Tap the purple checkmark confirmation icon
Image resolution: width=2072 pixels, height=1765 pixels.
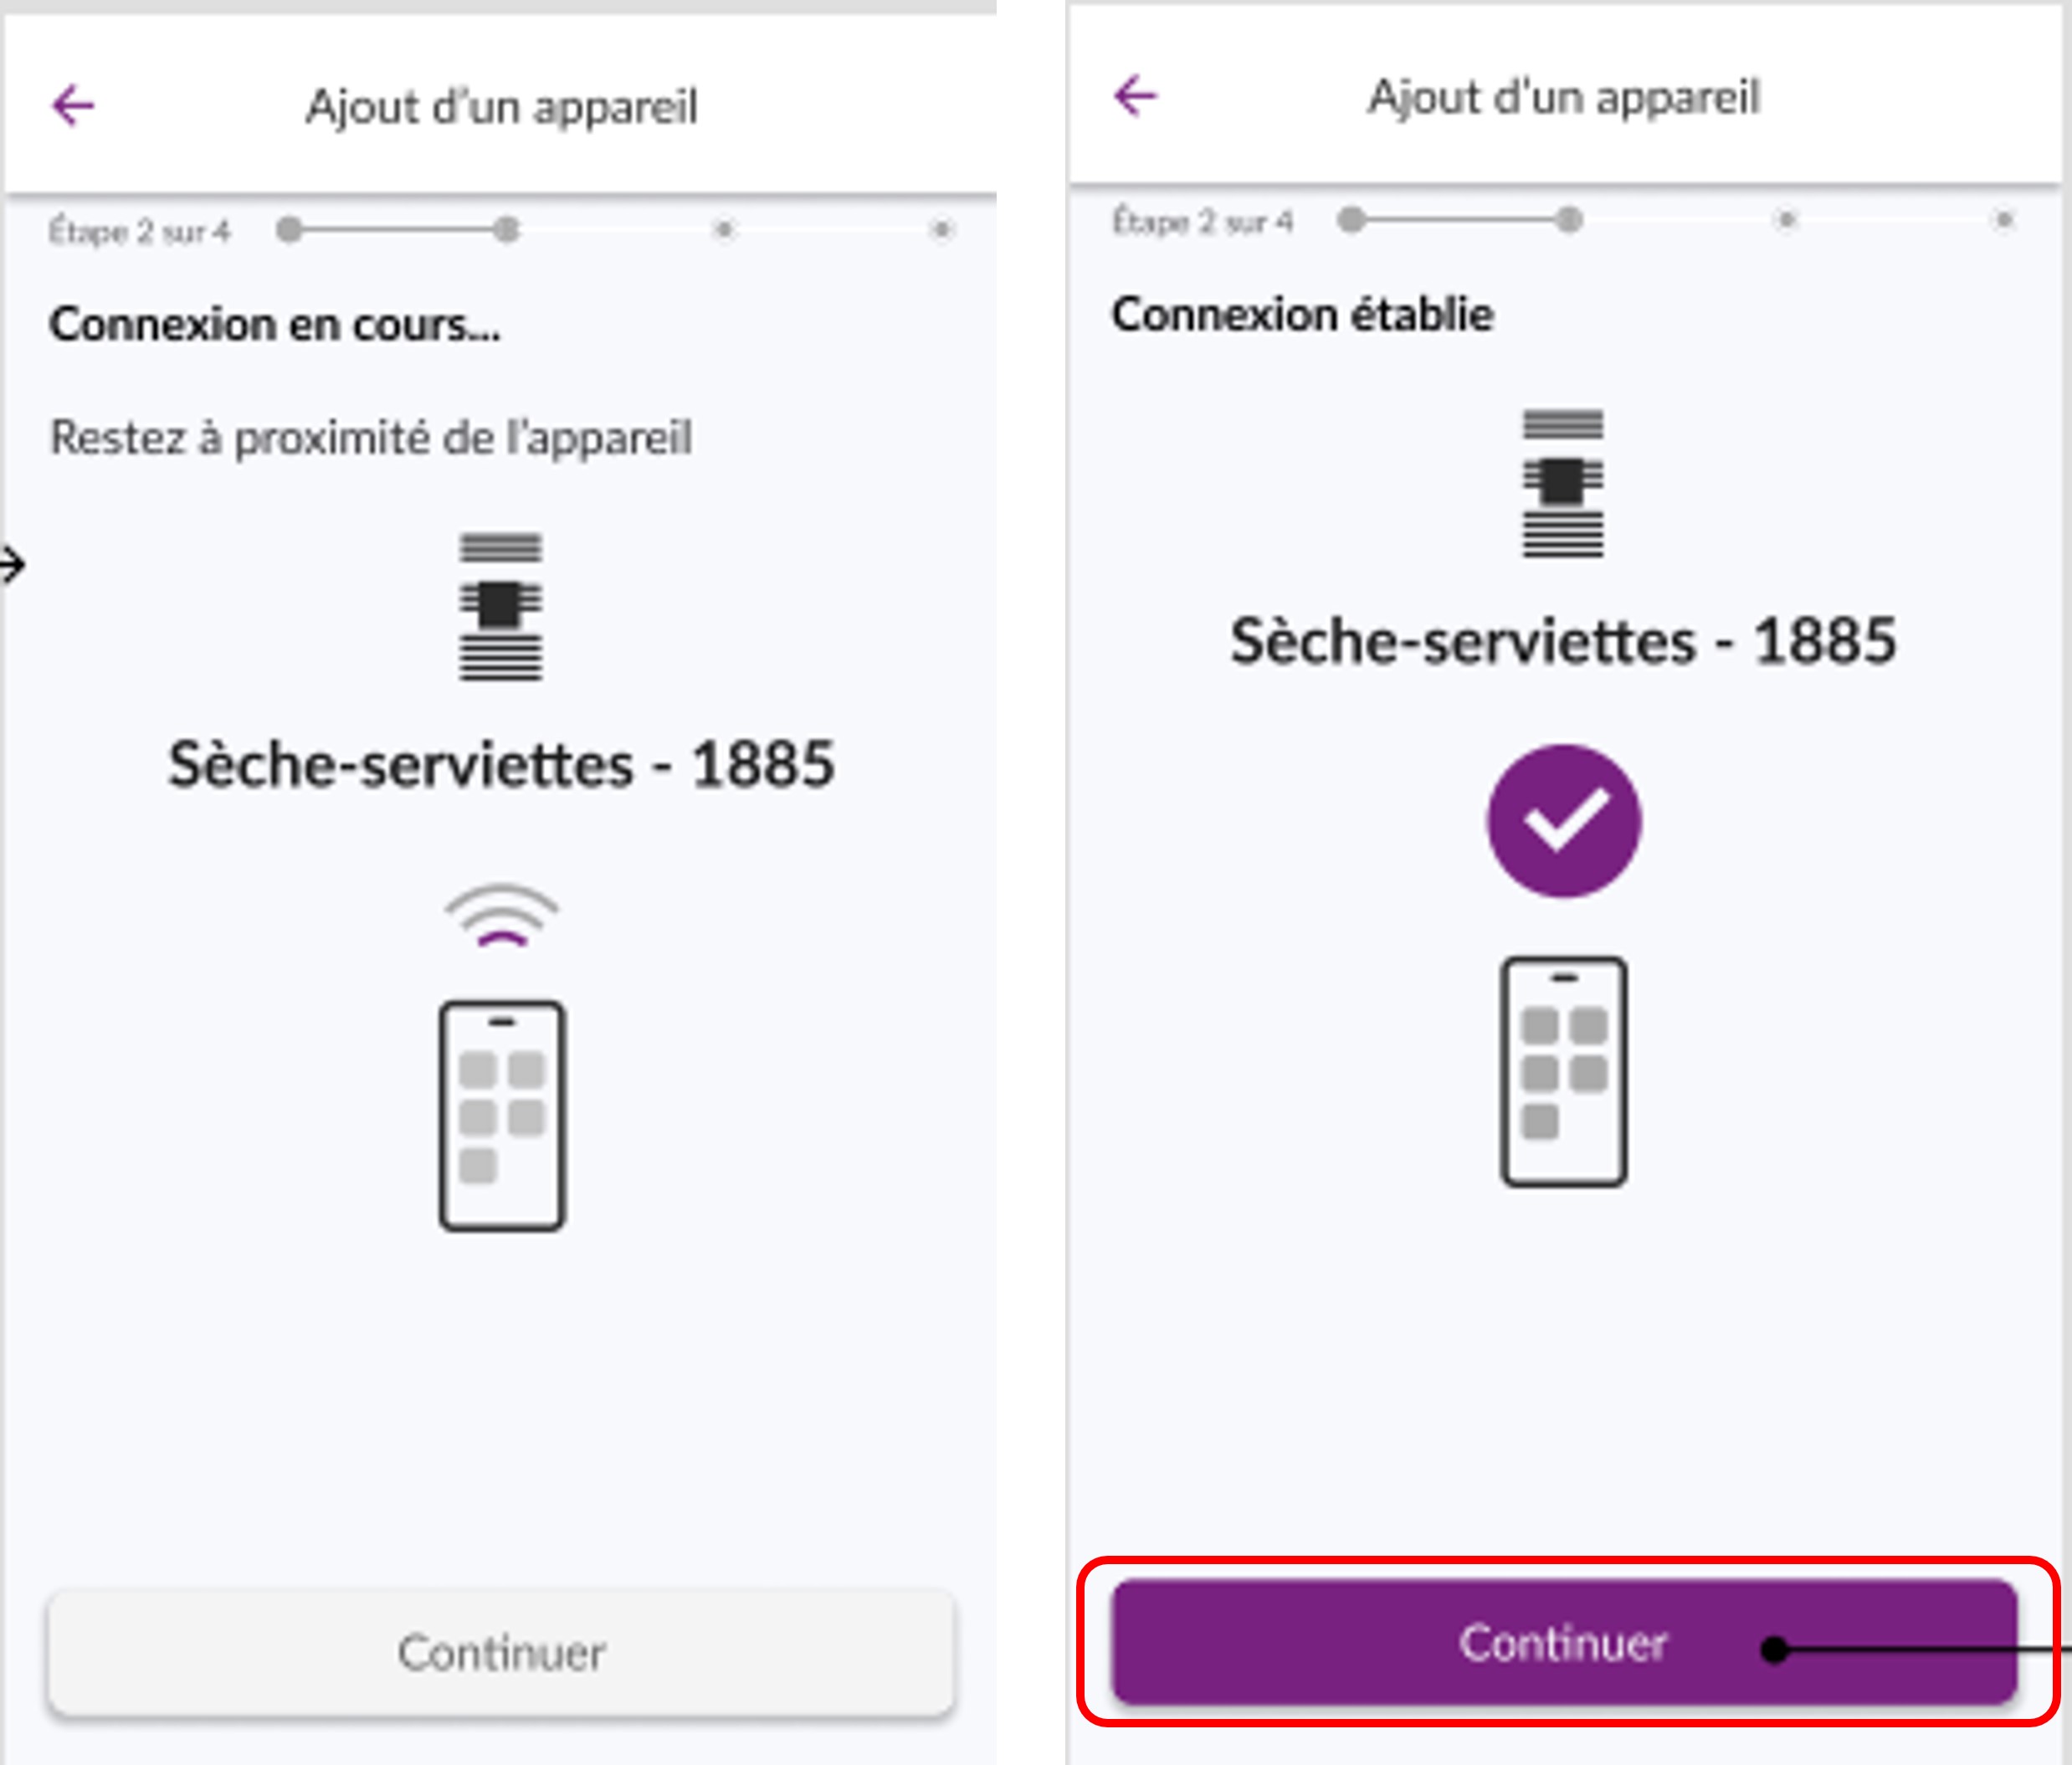tap(1562, 820)
